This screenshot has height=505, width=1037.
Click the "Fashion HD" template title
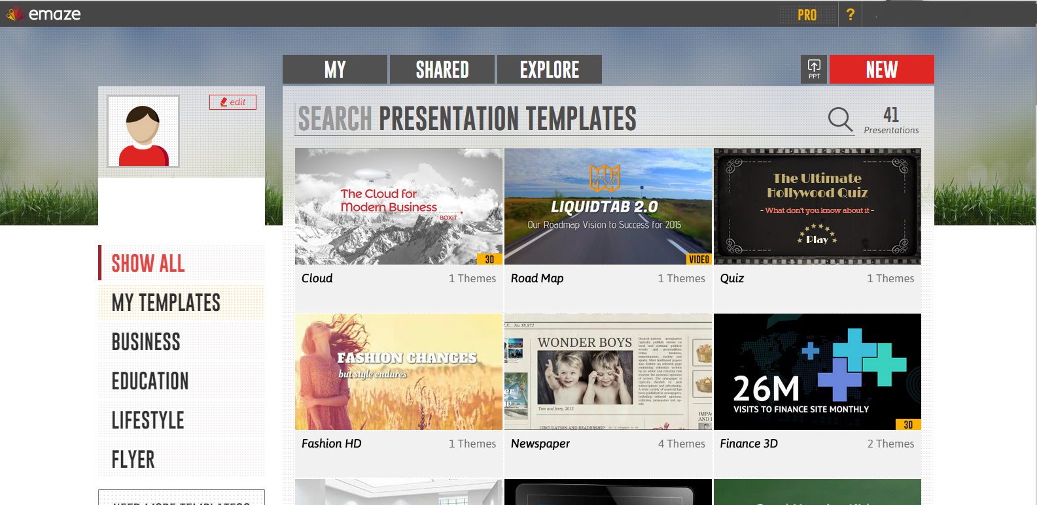pos(332,444)
